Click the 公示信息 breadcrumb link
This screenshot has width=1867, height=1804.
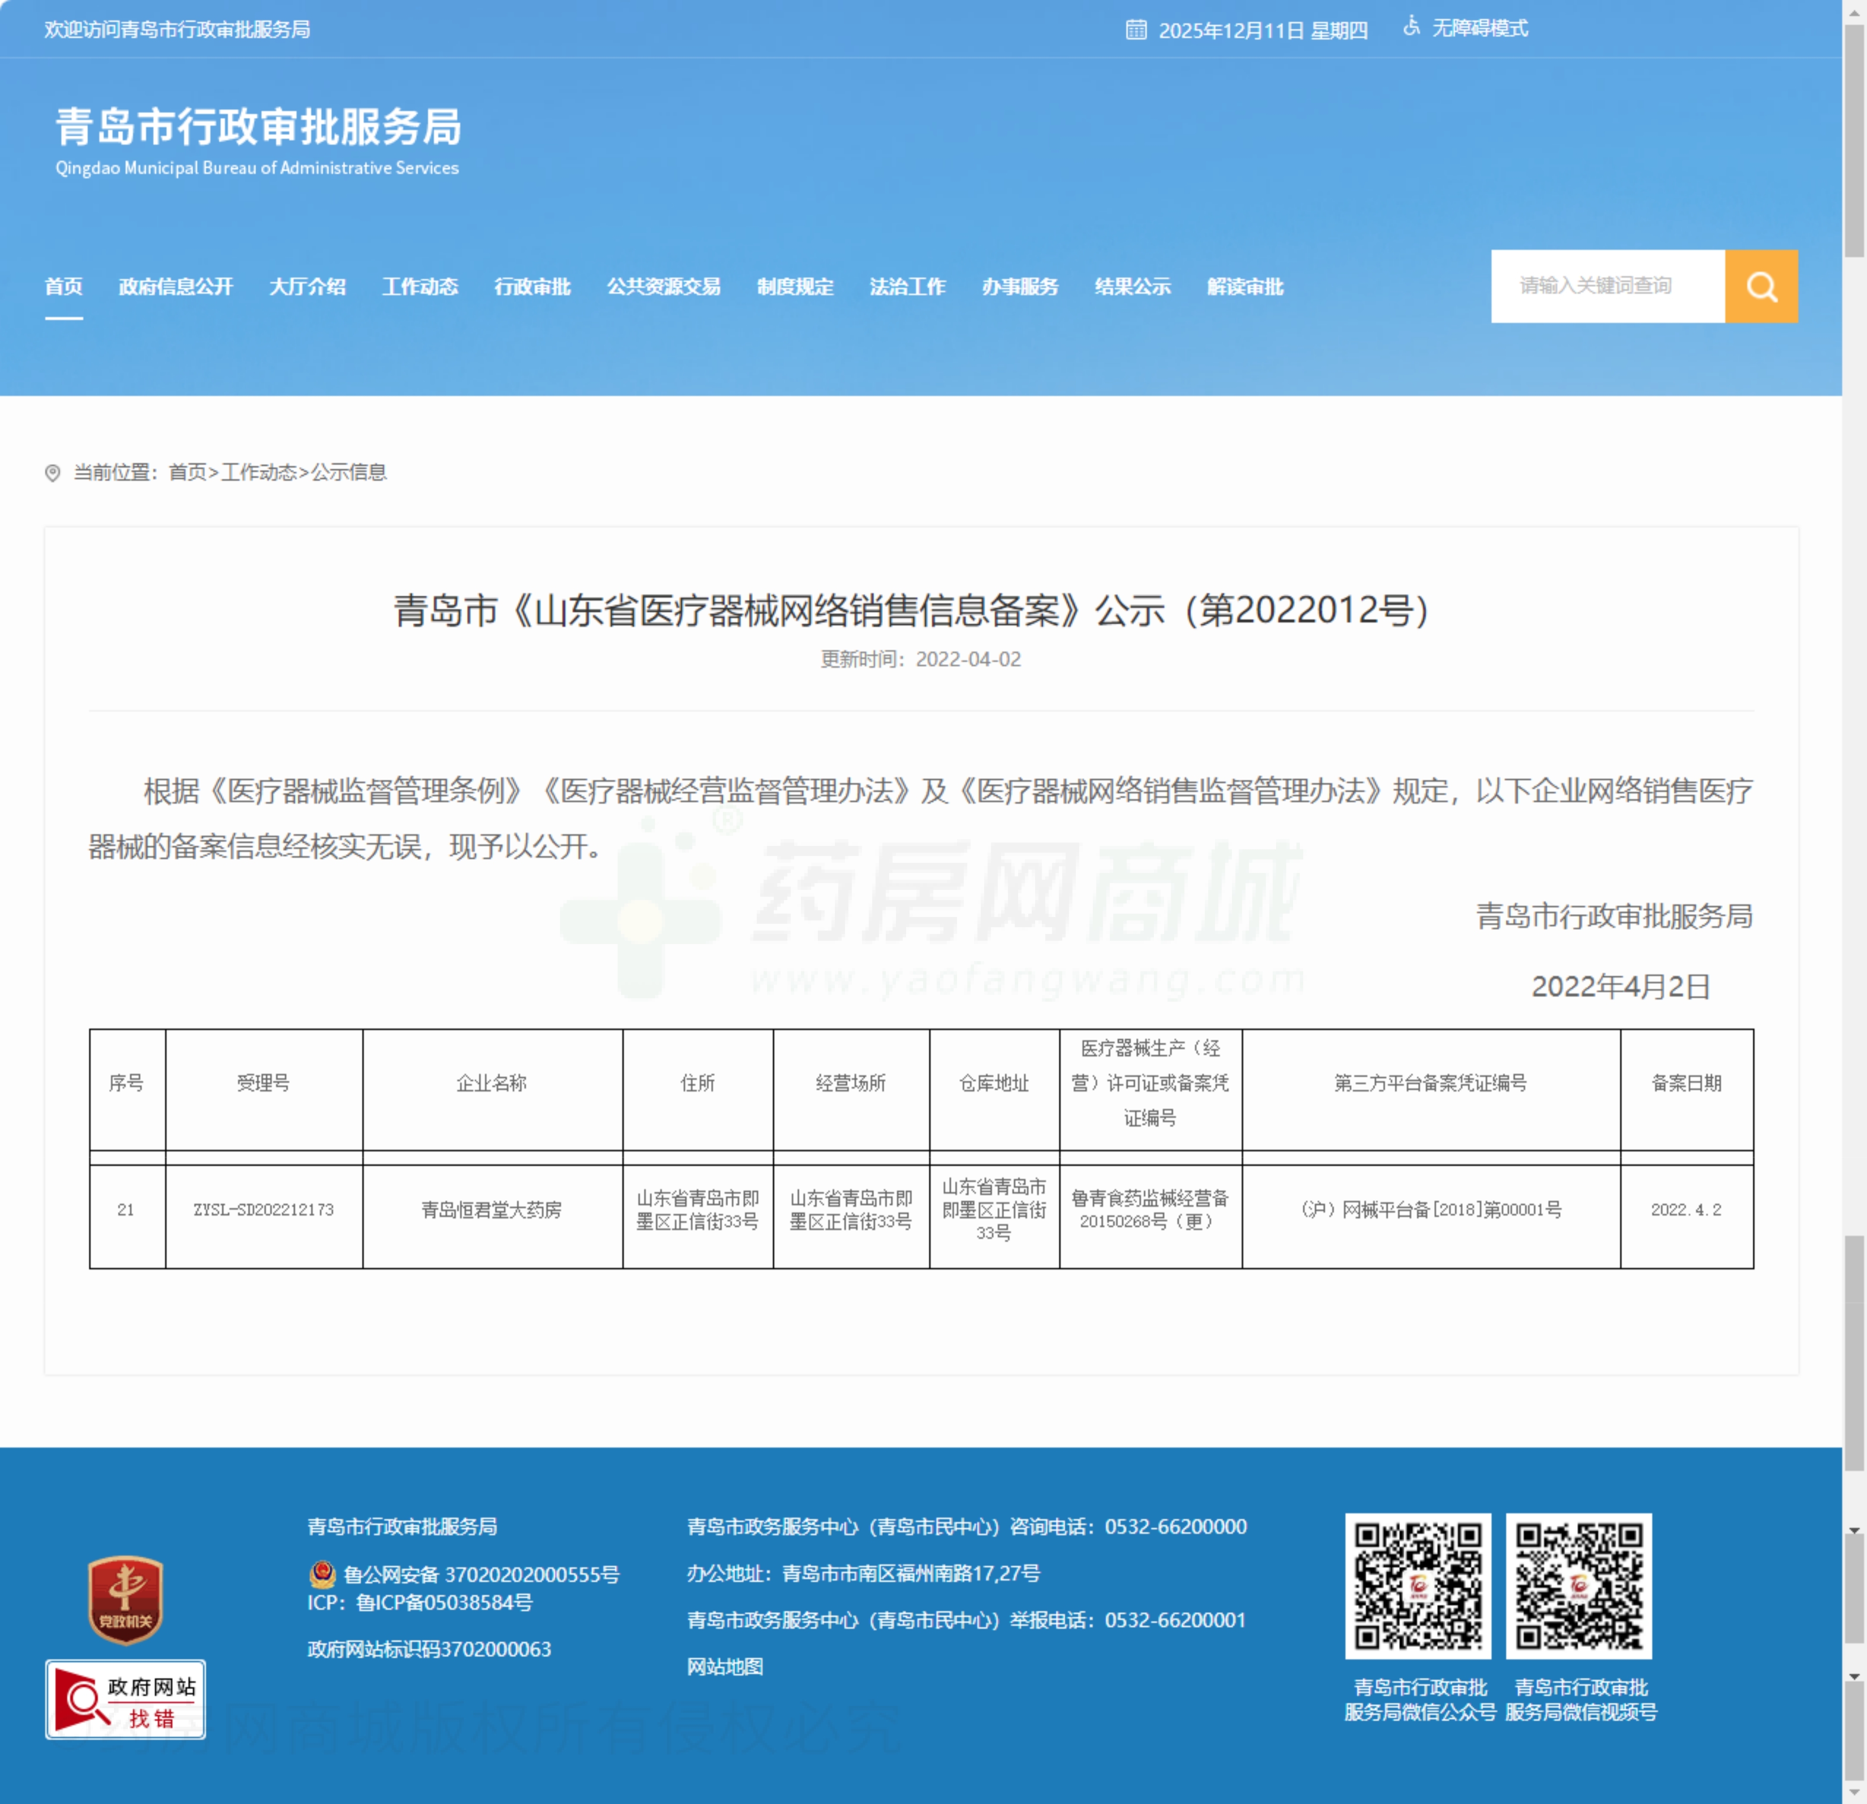tap(348, 473)
